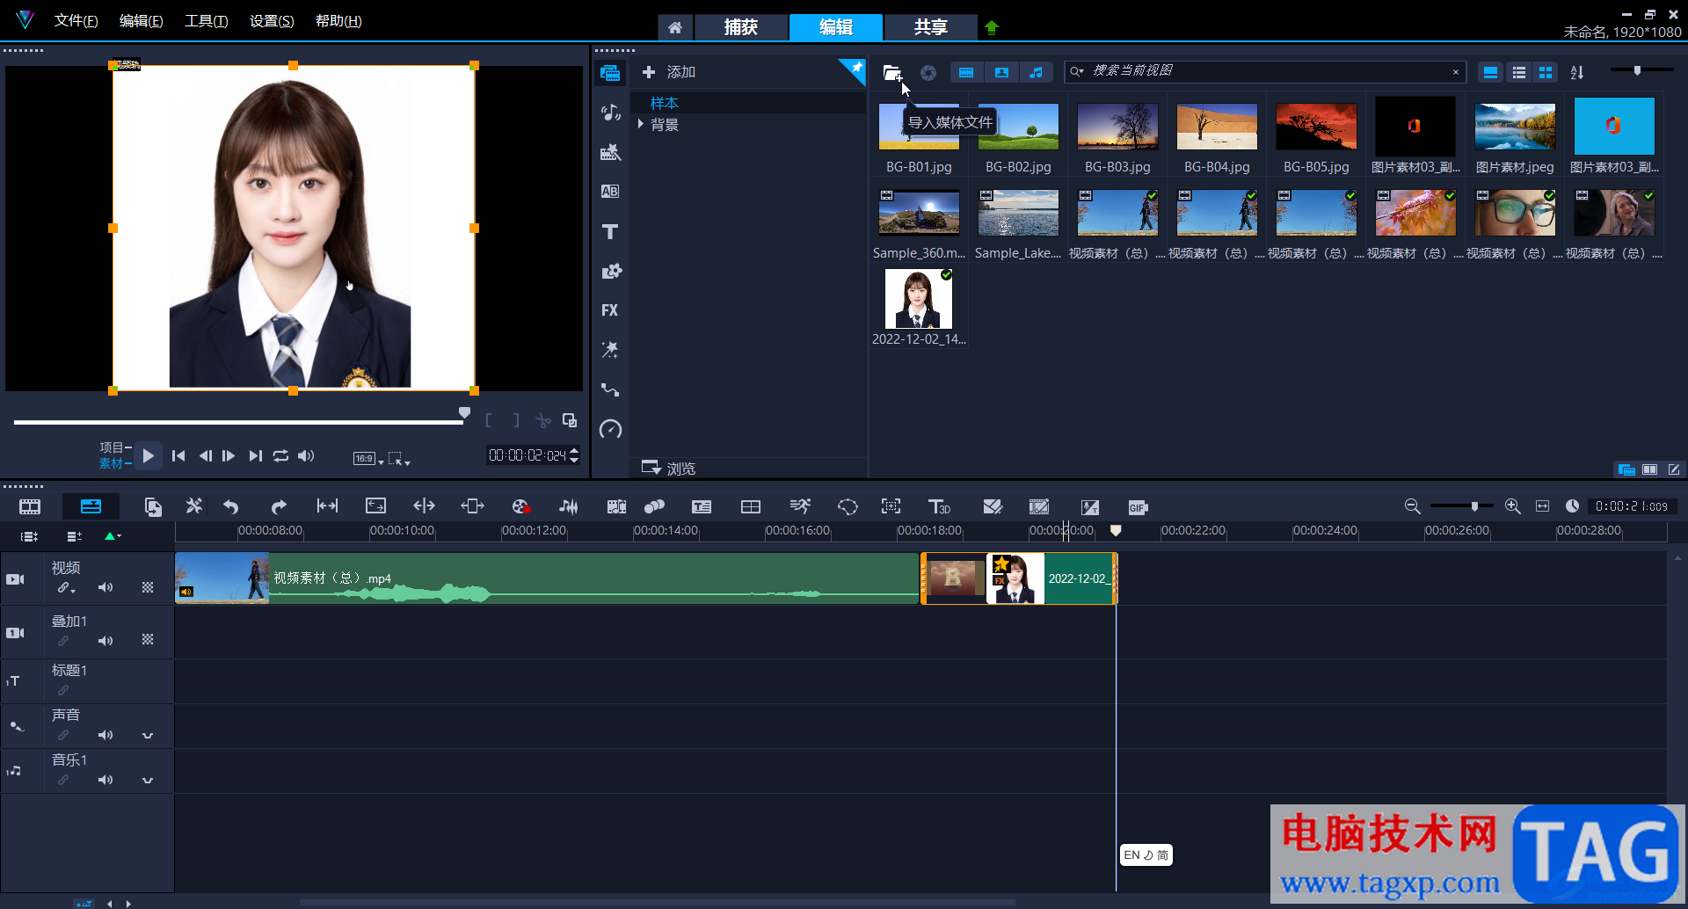The image size is (1688, 909).
Task: Open the speed gauge panel icon
Action: coord(610,429)
